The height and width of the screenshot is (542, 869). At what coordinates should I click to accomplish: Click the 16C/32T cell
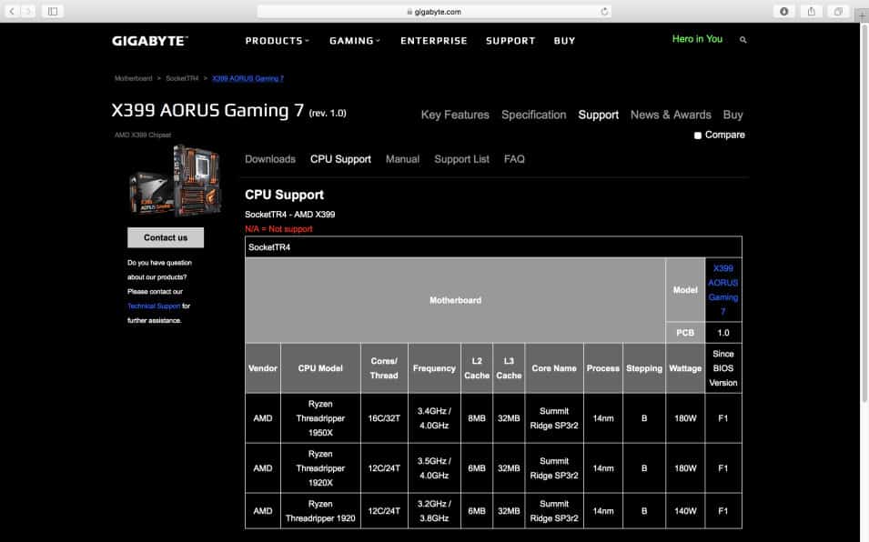click(x=384, y=418)
